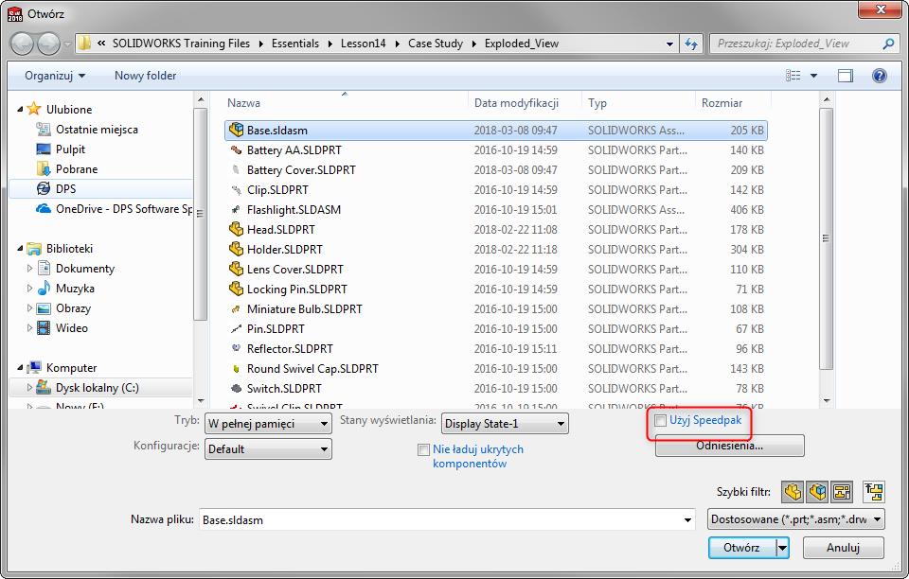Click Head.SLDPRT part icon
The image size is (909, 579).
236,229
